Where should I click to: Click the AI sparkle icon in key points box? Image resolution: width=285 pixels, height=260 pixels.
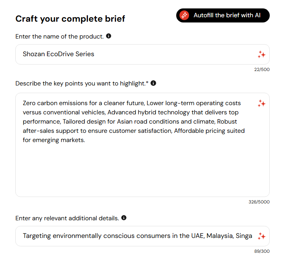[x=261, y=104]
